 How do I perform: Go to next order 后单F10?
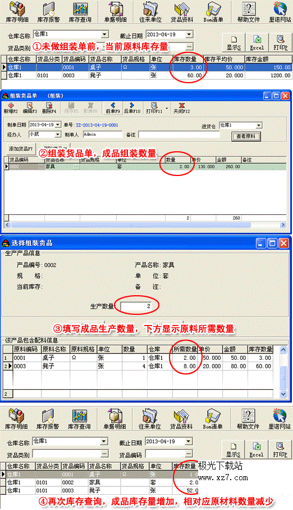pyautogui.click(x=132, y=107)
